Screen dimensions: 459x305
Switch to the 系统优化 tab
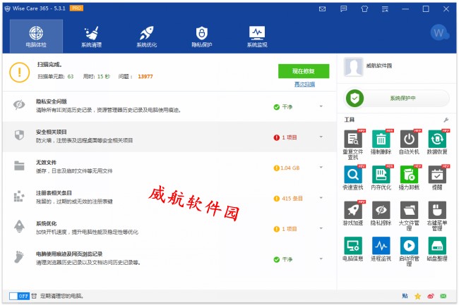[x=146, y=36]
